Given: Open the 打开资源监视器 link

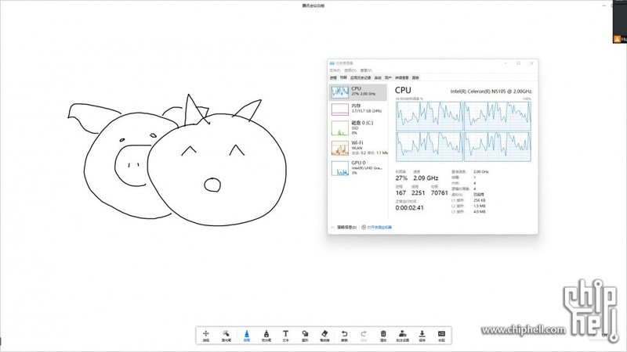Looking at the screenshot, I should click(379, 227).
